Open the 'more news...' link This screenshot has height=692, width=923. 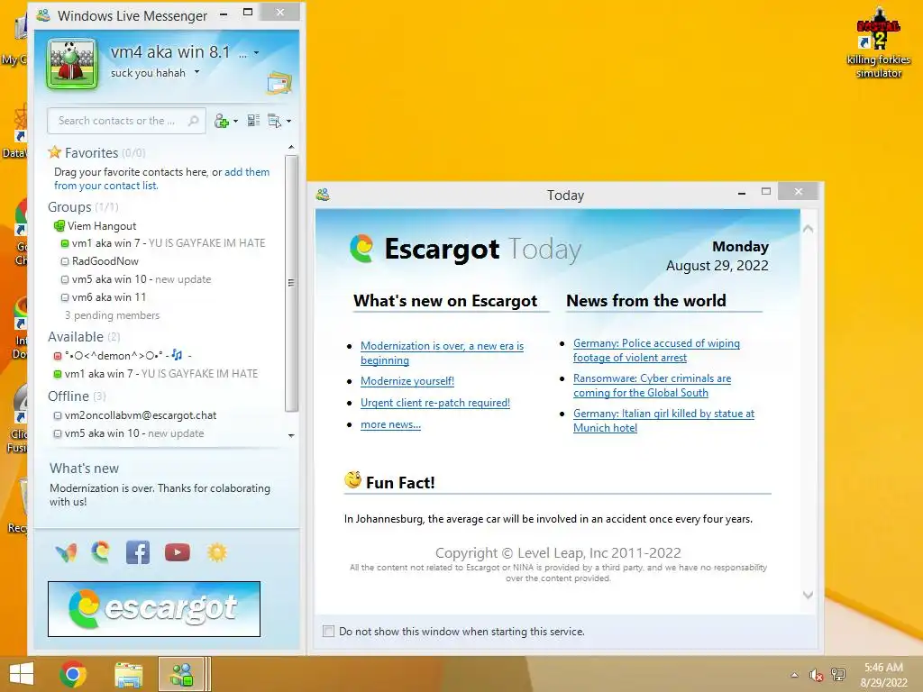pos(390,425)
